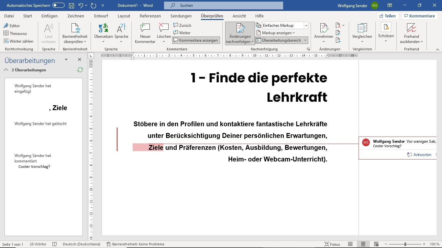This screenshot has height=248, width=442.
Task: Open the Einfügen ribbon tab
Action: pyautogui.click(x=50, y=16)
